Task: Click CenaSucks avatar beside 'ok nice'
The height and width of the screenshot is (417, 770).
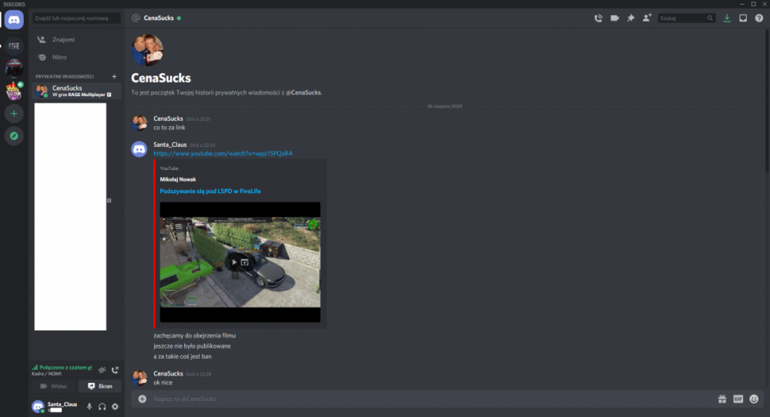Action: (139, 377)
